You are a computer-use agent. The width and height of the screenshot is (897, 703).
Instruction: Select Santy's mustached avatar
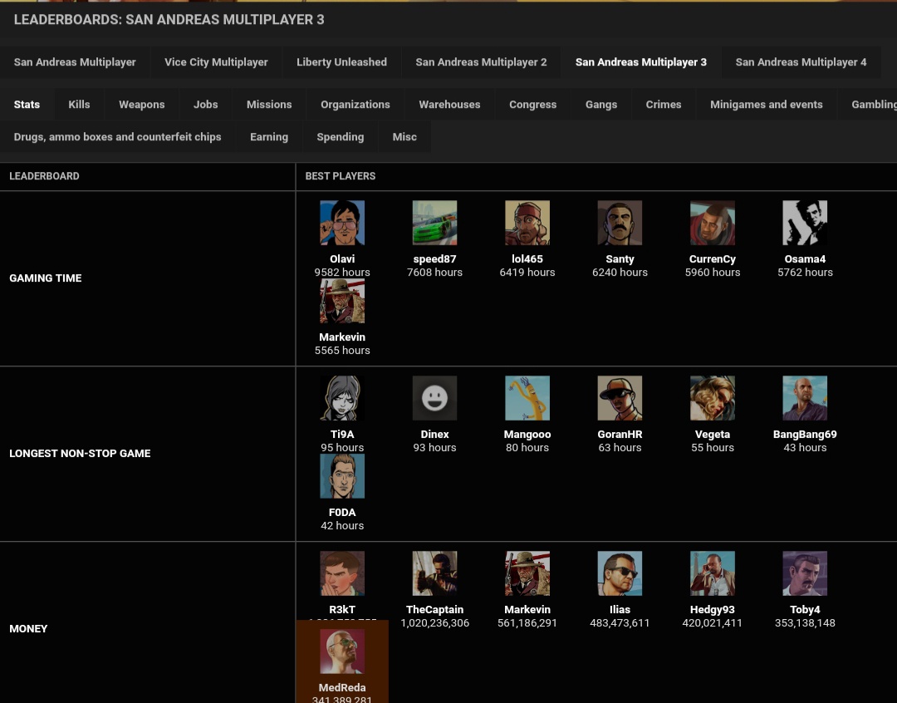[x=620, y=223]
